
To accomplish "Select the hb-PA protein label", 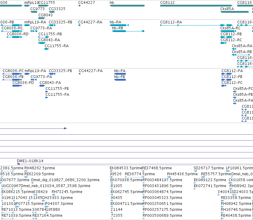I will (120, 71).
